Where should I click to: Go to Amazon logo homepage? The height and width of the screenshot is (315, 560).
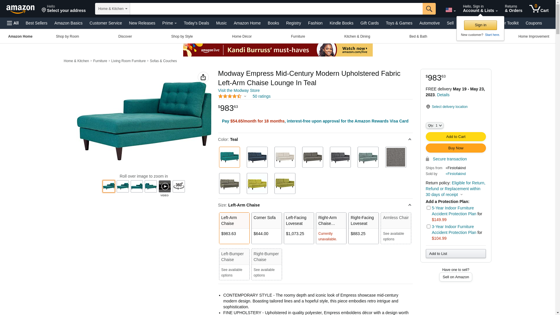tap(20, 9)
